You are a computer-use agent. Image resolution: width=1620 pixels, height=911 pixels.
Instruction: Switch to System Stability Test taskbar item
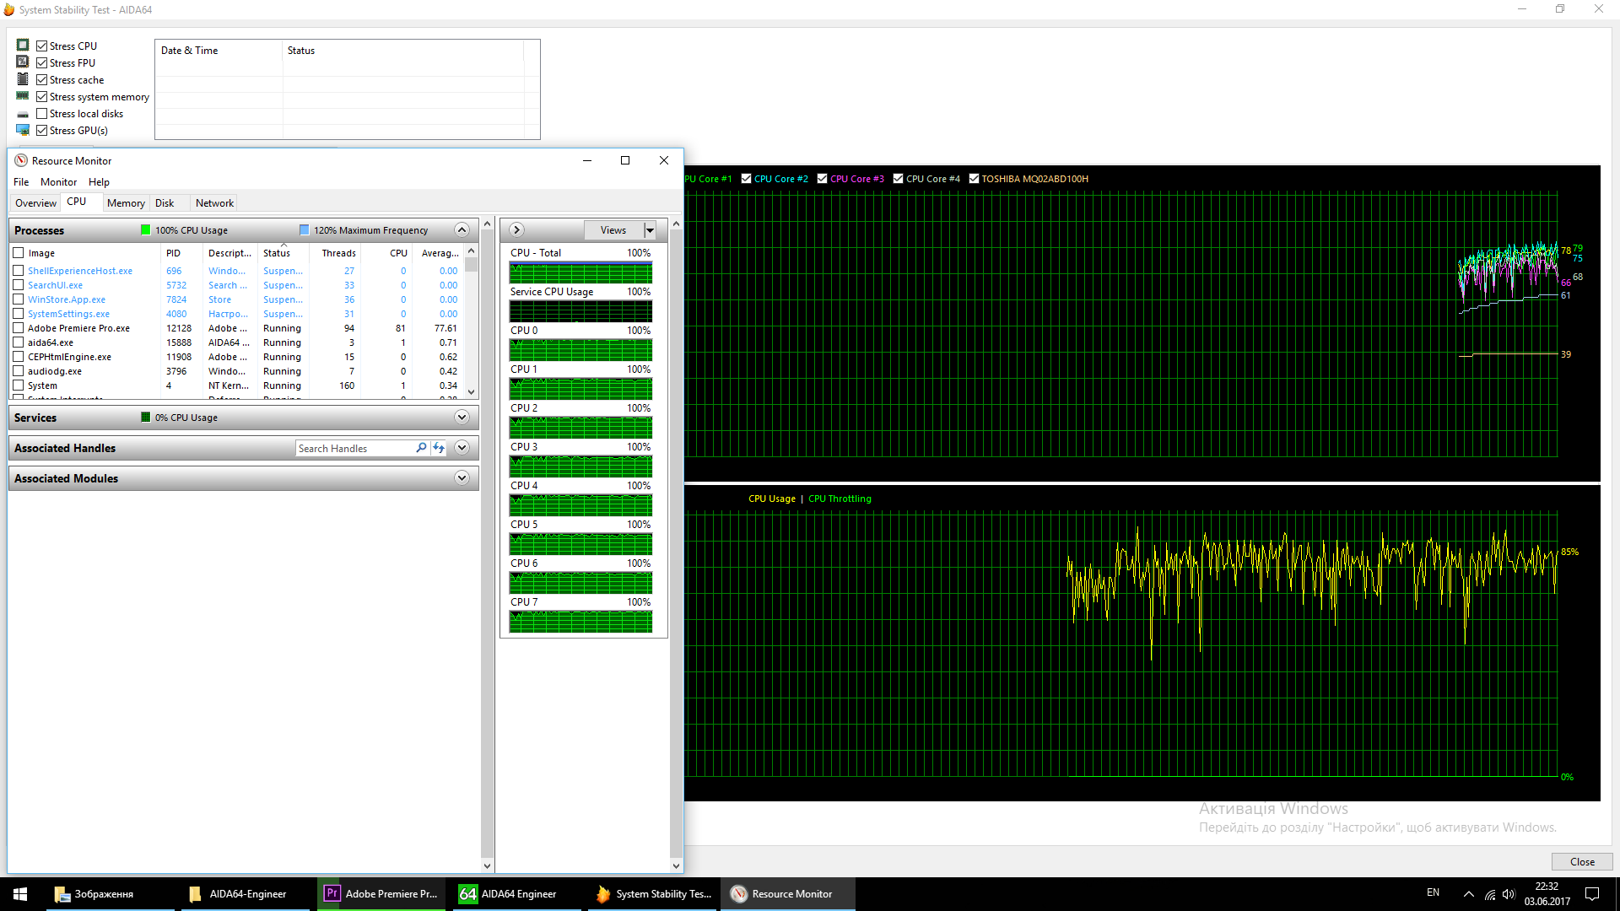click(x=651, y=894)
